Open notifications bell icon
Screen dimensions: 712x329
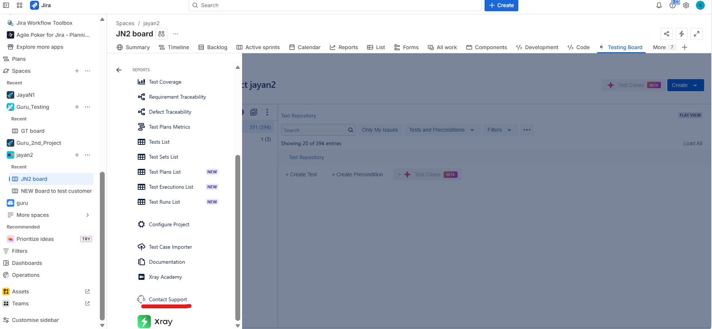[x=659, y=5]
